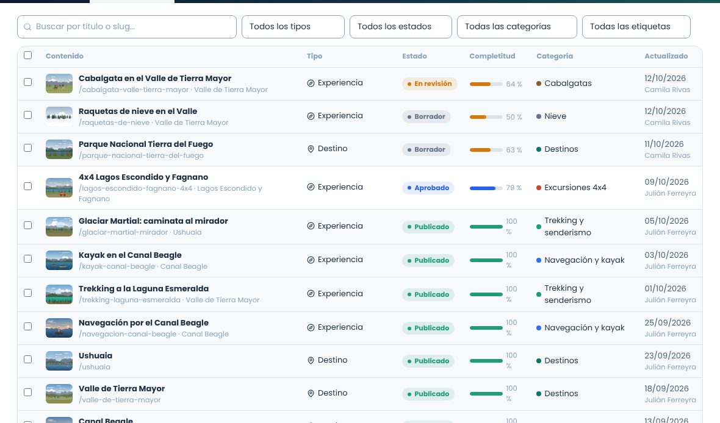Click the 50 % completitud bar
Viewport: 720px width, 423px height.
point(486,117)
